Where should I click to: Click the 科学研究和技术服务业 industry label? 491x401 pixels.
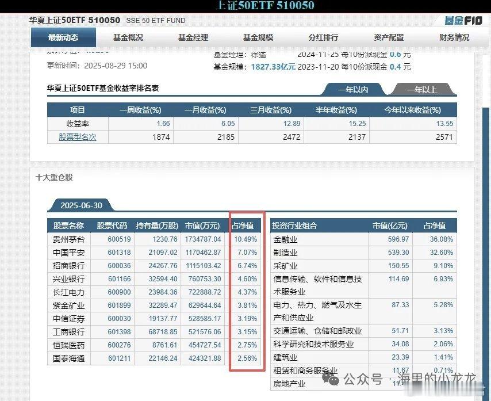point(313,344)
